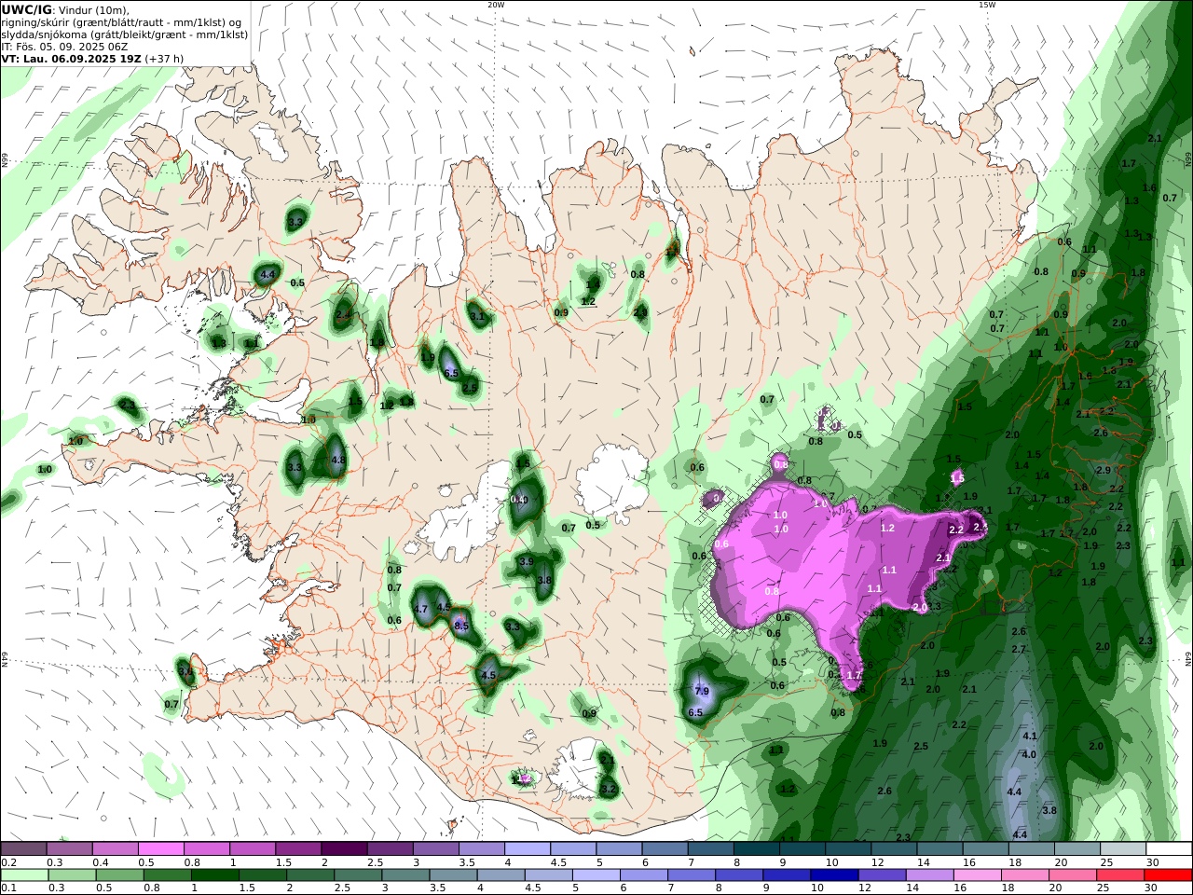The height and width of the screenshot is (895, 1193).
Task: Click the lightest green swatch between 0.1 and 0.3 in the rain legend
Action: 24,875
